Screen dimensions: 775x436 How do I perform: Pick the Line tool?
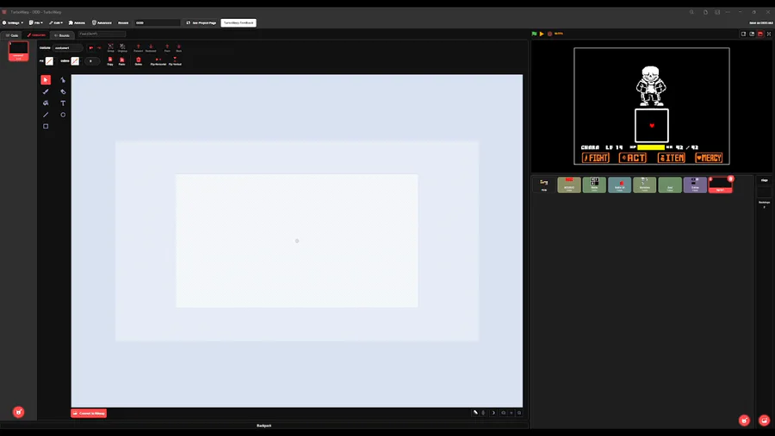(x=46, y=115)
